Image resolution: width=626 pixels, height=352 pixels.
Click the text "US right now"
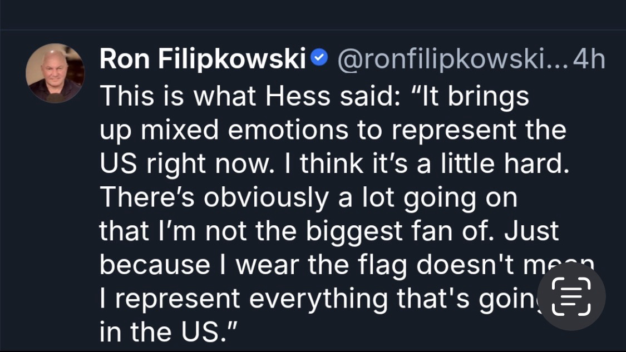[x=177, y=165]
